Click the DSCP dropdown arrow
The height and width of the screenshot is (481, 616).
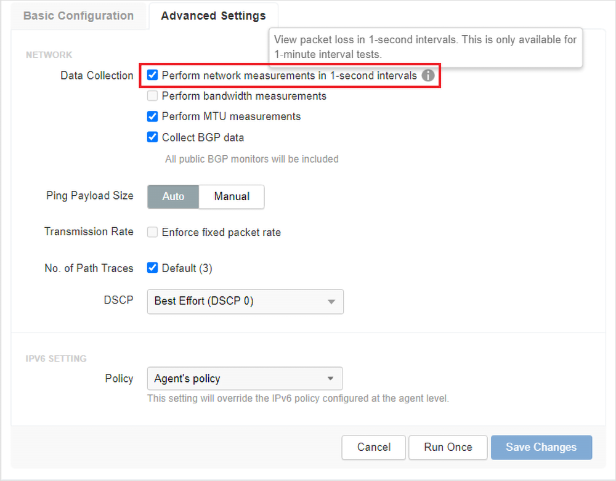click(x=331, y=302)
